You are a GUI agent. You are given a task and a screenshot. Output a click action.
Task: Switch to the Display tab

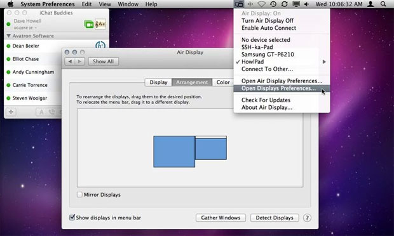(x=158, y=82)
